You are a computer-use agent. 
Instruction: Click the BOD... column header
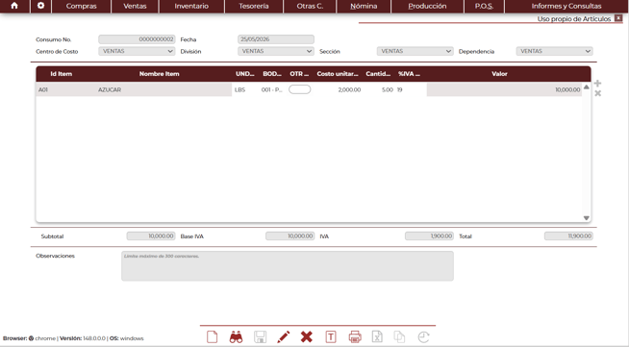tap(272, 74)
